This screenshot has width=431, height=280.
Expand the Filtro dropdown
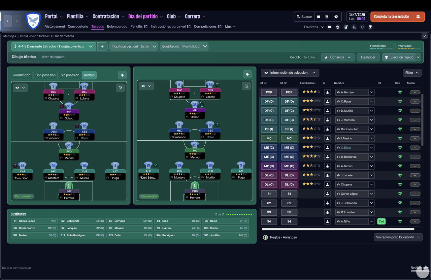[412, 73]
